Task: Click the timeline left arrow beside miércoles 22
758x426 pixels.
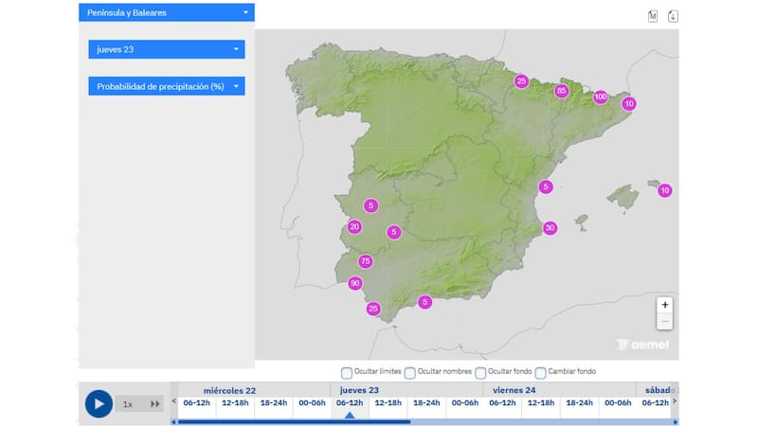Action: [174, 400]
